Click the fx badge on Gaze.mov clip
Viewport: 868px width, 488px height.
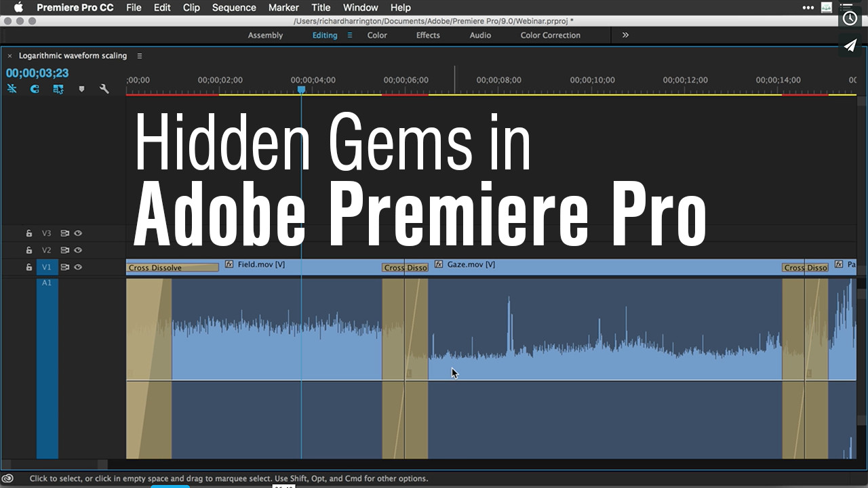439,264
